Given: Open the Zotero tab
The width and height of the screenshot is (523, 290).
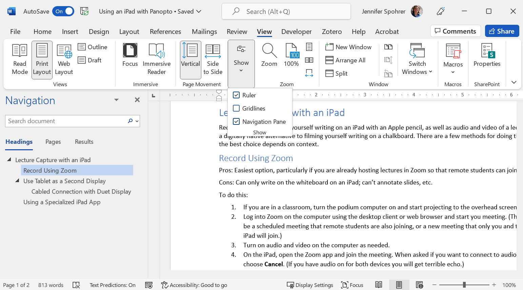Looking at the screenshot, I should point(332,32).
